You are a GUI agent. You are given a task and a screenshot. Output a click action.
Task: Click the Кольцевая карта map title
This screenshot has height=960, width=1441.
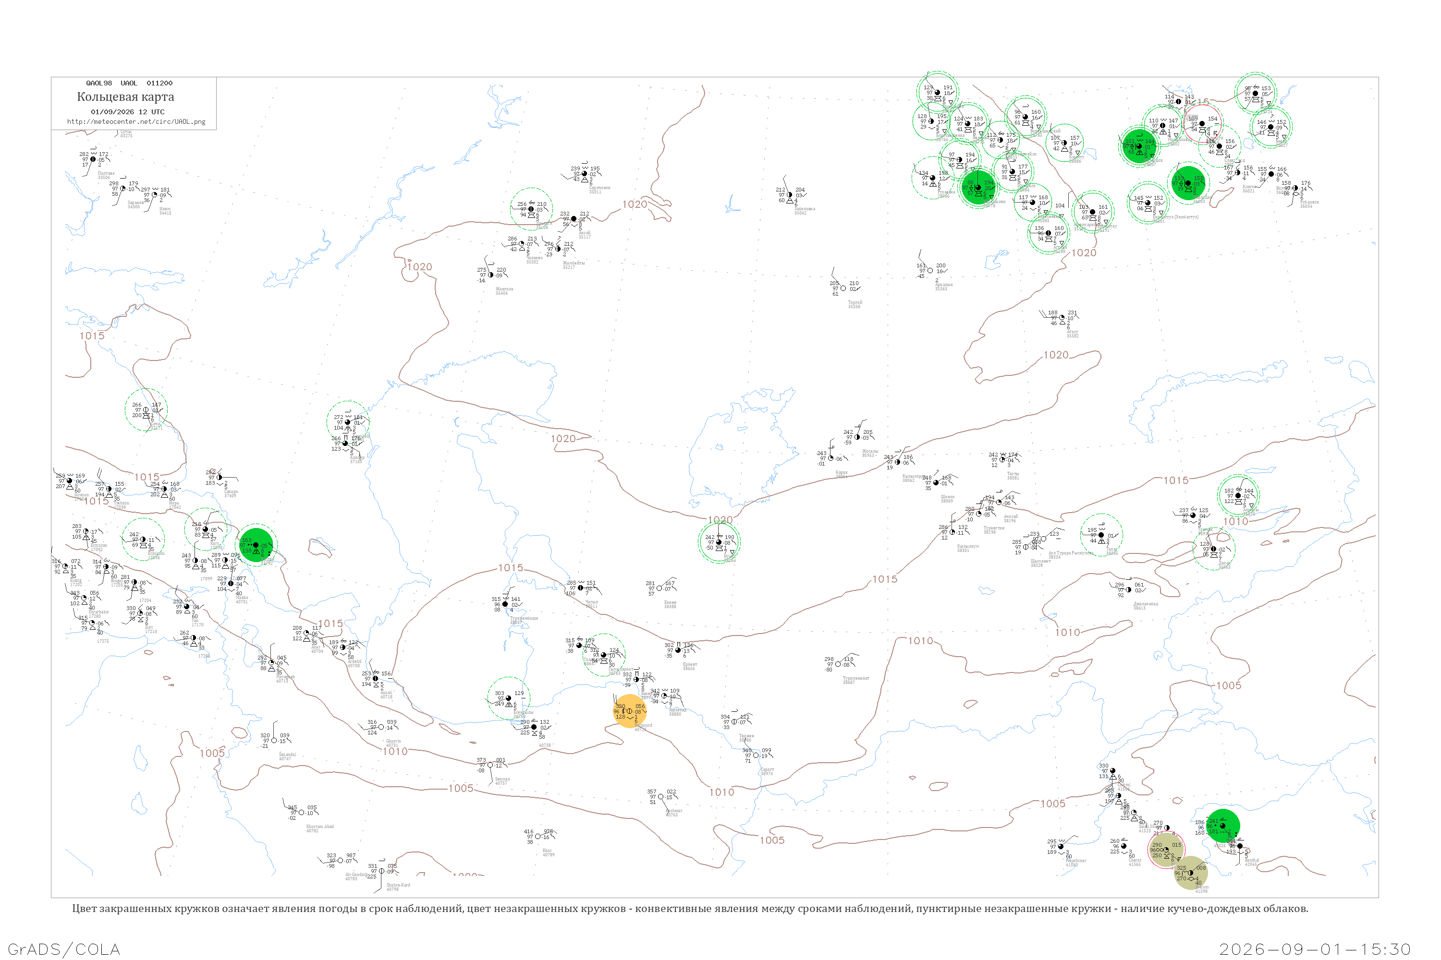(x=125, y=97)
